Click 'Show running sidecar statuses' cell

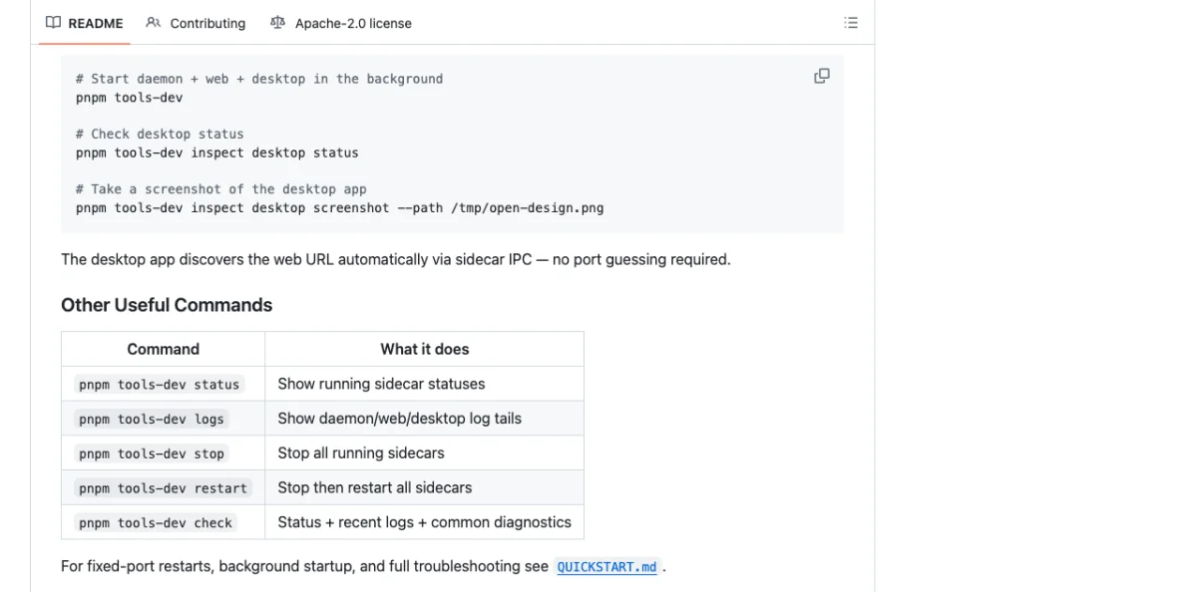tap(424, 384)
